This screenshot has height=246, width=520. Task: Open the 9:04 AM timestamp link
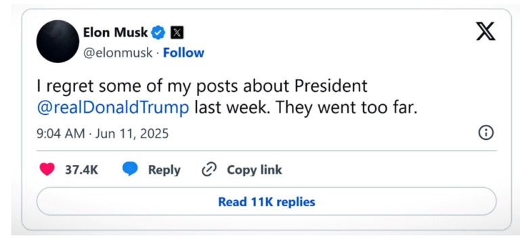[x=61, y=134]
